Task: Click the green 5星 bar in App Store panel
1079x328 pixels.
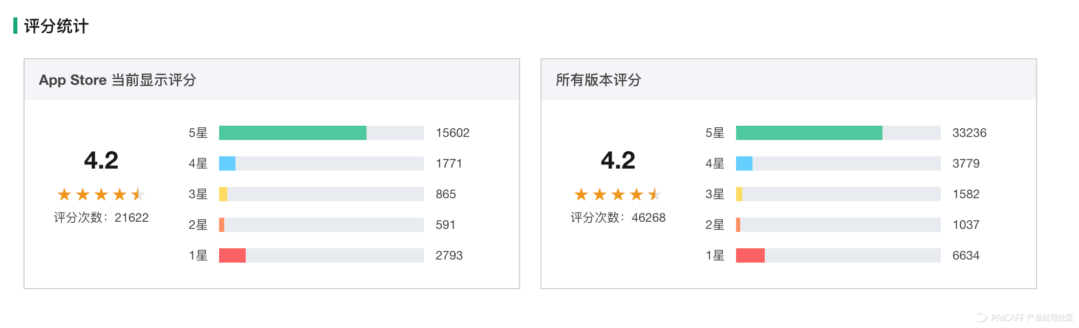Action: 293,133
